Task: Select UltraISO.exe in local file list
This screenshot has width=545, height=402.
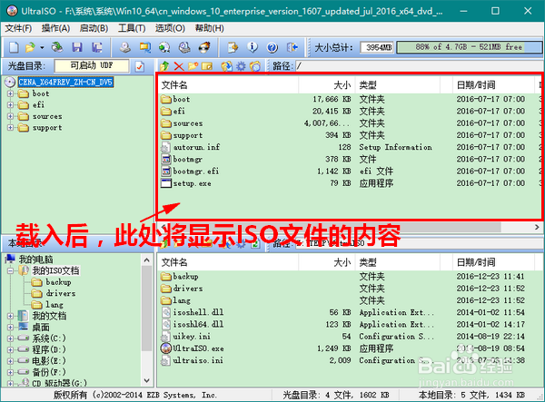Action: pyautogui.click(x=193, y=348)
